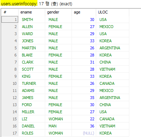This screenshot has height=137, width=141.
Task: Select the TURNER name cell
Action: coord(32,83)
